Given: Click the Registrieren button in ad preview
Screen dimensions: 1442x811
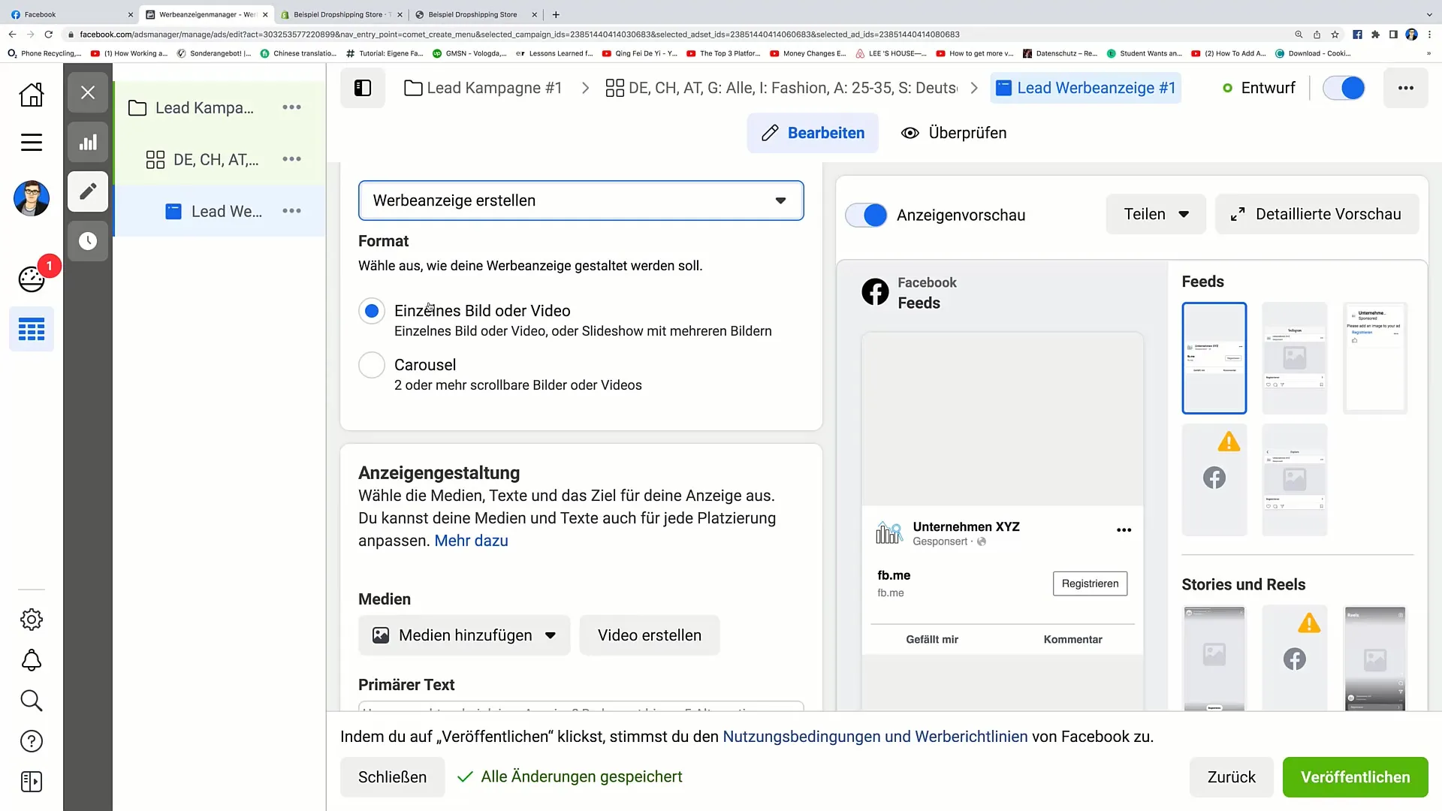Looking at the screenshot, I should (1090, 583).
